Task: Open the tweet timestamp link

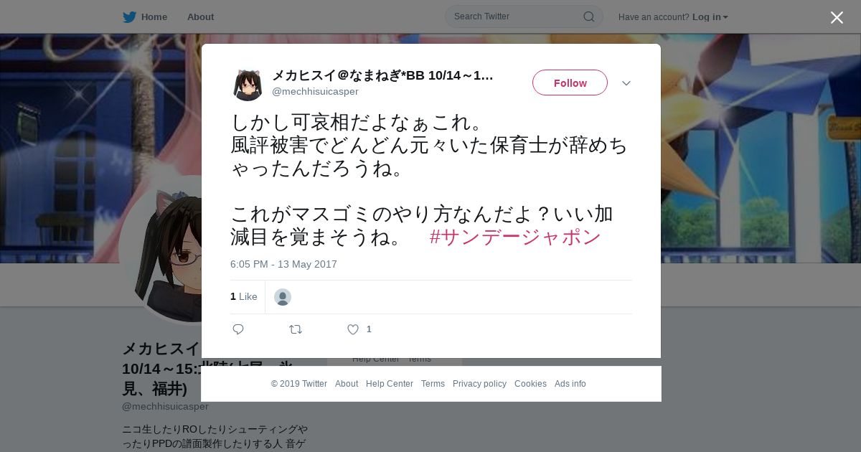Action: pos(283,264)
